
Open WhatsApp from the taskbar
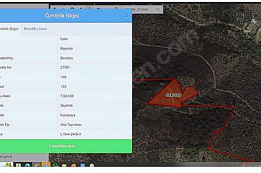click(55, 165)
